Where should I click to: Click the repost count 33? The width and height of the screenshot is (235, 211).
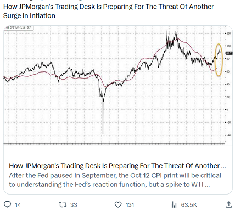(x=74, y=204)
